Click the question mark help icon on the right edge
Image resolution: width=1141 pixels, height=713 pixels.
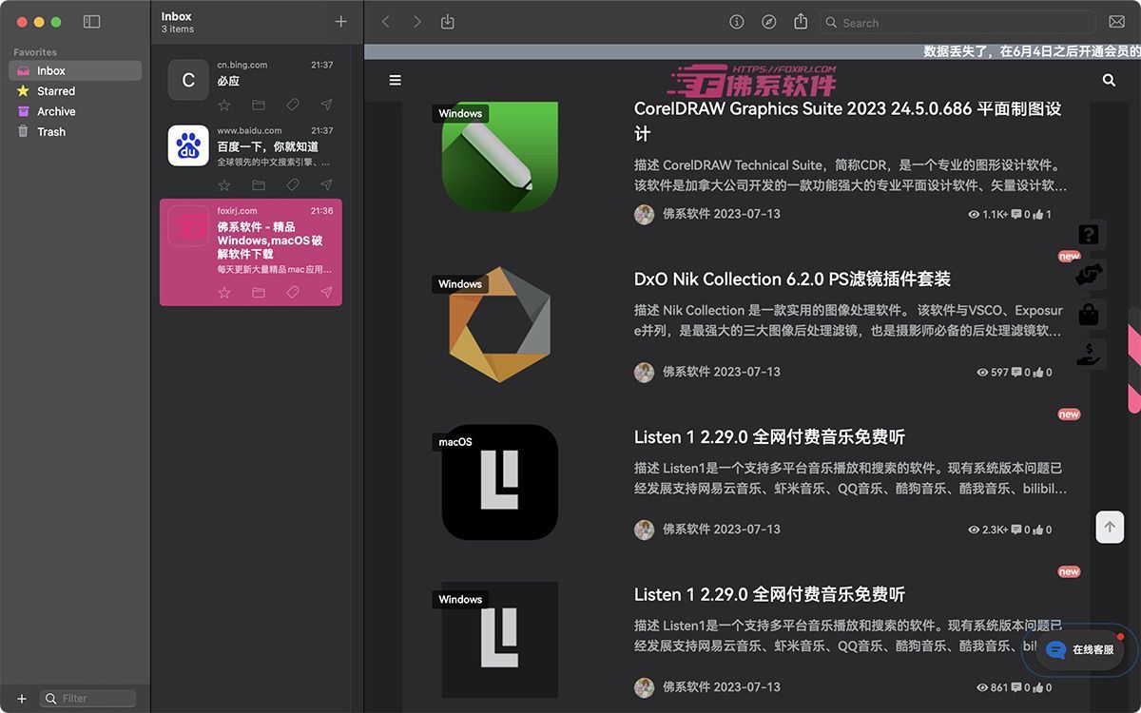click(1089, 234)
